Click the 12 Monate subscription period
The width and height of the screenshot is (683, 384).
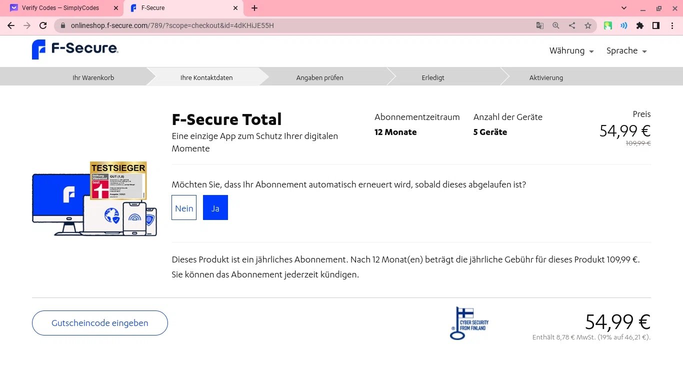click(x=395, y=132)
